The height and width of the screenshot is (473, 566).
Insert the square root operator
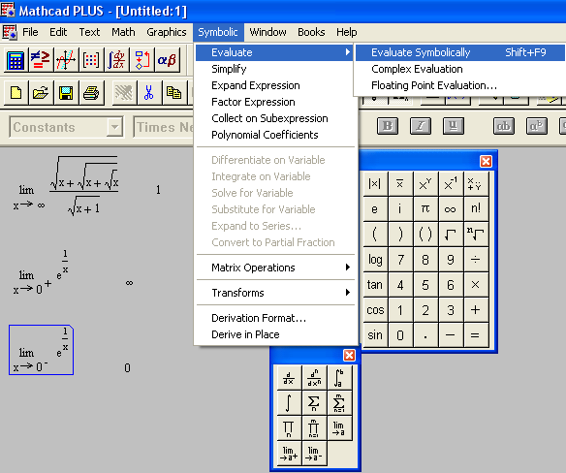click(450, 235)
